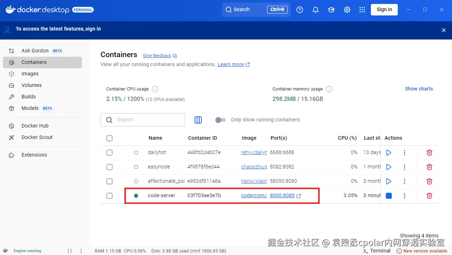
Task: Open Ask Gordon in sidebar
Action: coord(42,51)
